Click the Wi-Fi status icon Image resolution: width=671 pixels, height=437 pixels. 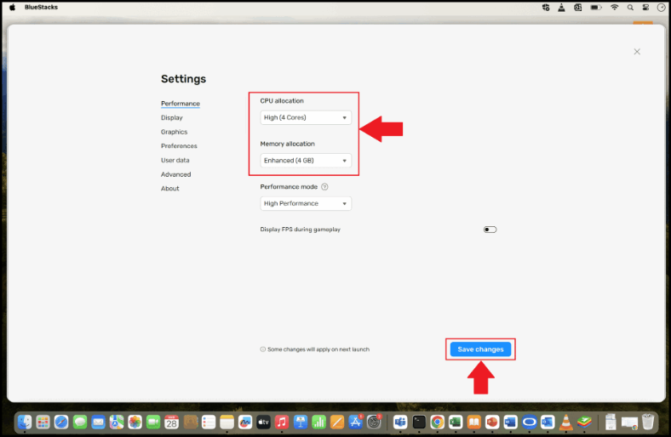(614, 8)
